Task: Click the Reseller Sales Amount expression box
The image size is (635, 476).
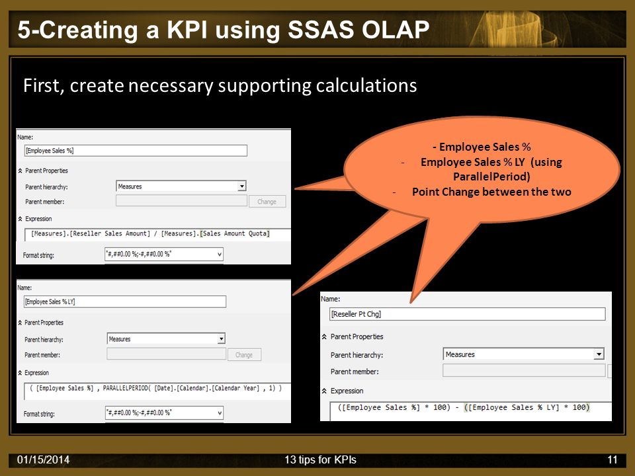Action: pos(157,234)
